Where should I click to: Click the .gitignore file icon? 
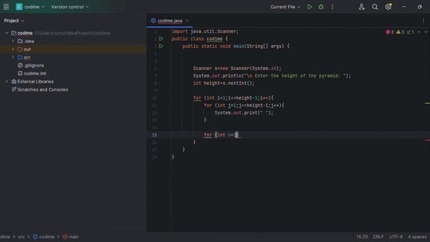coord(20,65)
